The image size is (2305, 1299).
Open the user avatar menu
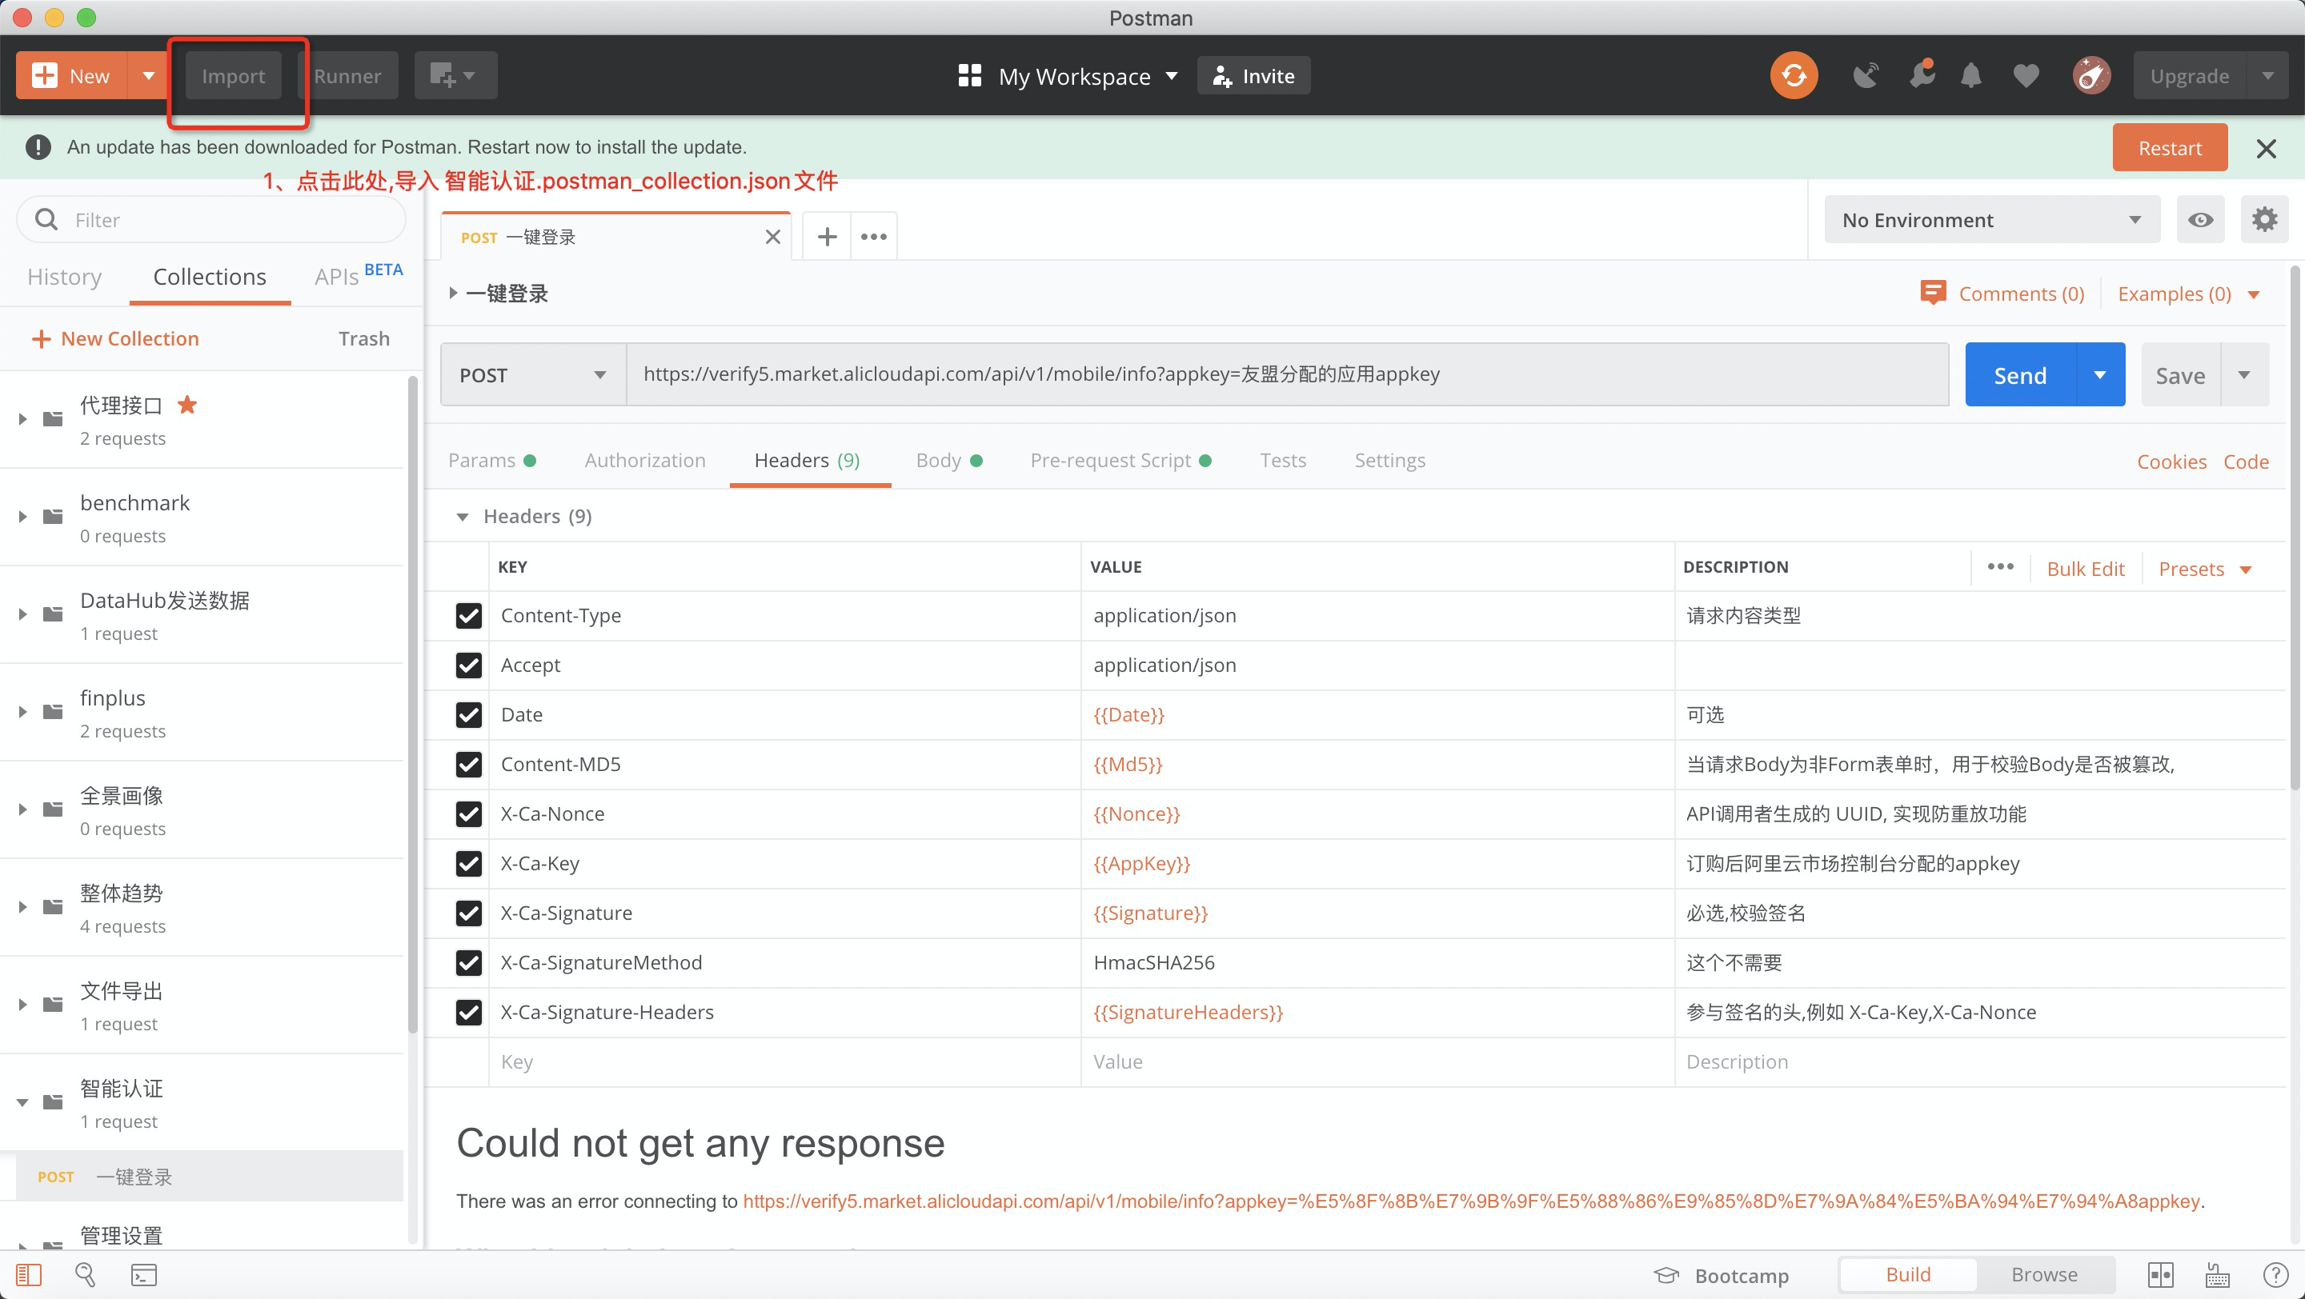pyautogui.click(x=2091, y=76)
